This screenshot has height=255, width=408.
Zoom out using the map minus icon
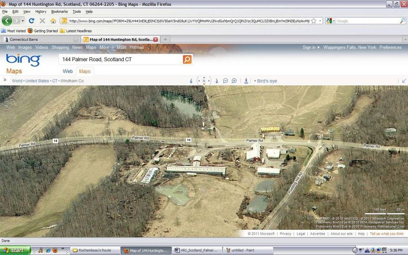(225, 81)
